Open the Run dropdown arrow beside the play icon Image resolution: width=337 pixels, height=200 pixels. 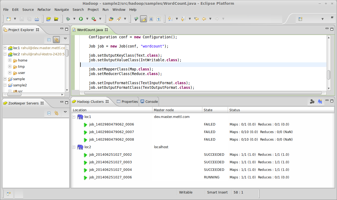pos(87,19)
